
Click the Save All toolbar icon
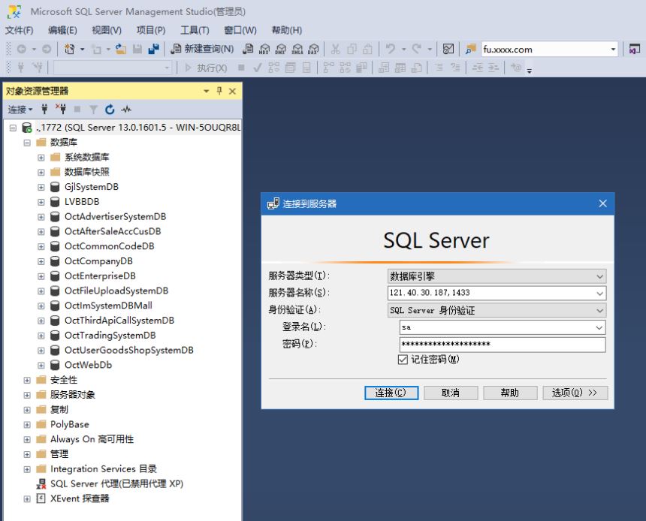pos(153,50)
